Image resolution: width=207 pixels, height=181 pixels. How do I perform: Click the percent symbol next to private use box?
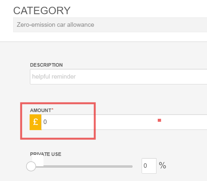(162, 166)
